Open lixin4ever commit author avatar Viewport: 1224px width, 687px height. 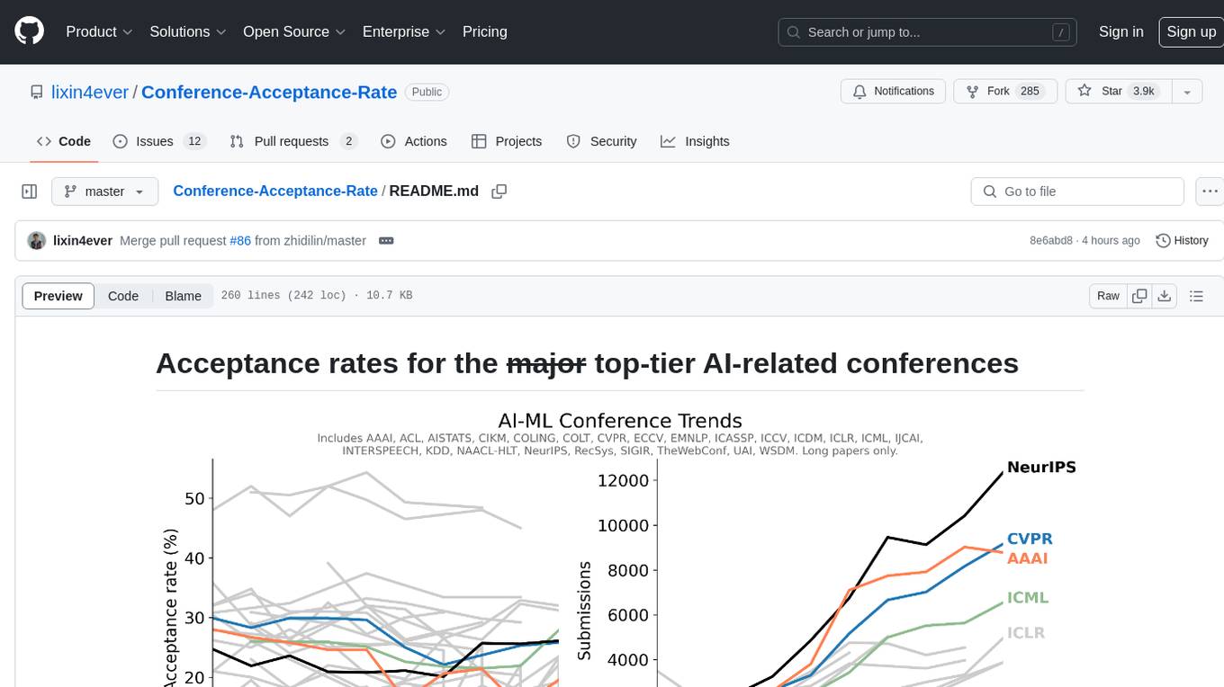(x=37, y=241)
